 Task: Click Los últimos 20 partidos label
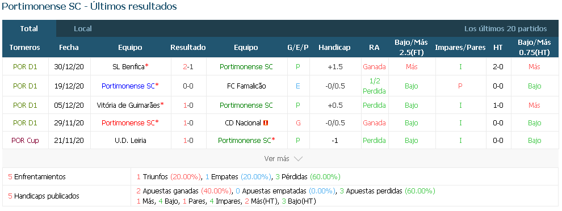pyautogui.click(x=505, y=29)
